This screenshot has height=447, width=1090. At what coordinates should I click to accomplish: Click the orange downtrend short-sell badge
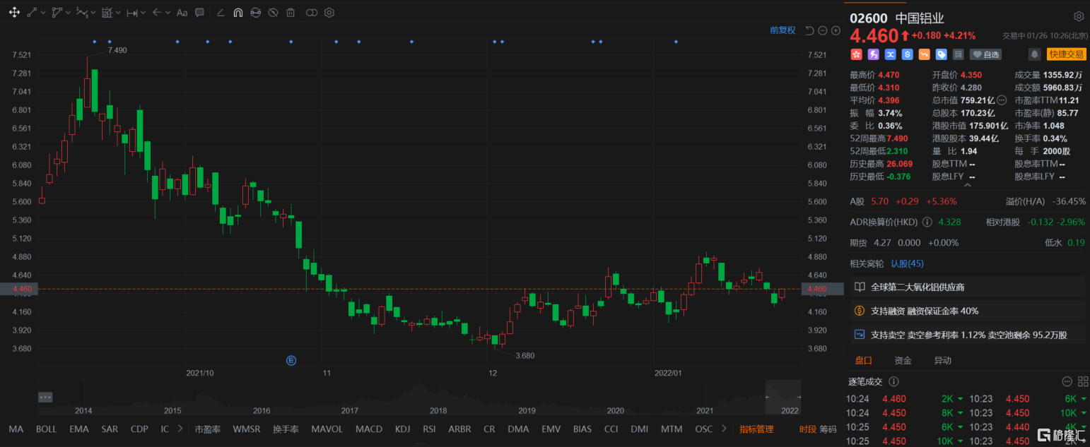pyautogui.click(x=924, y=54)
